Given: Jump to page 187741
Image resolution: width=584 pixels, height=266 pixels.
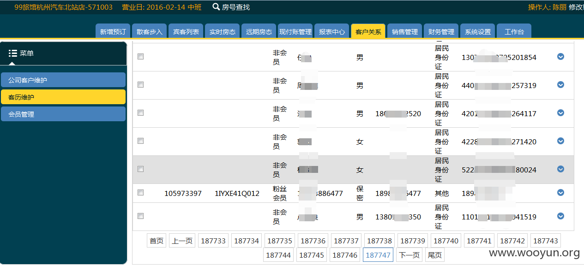Looking at the screenshot, I should tap(479, 241).
